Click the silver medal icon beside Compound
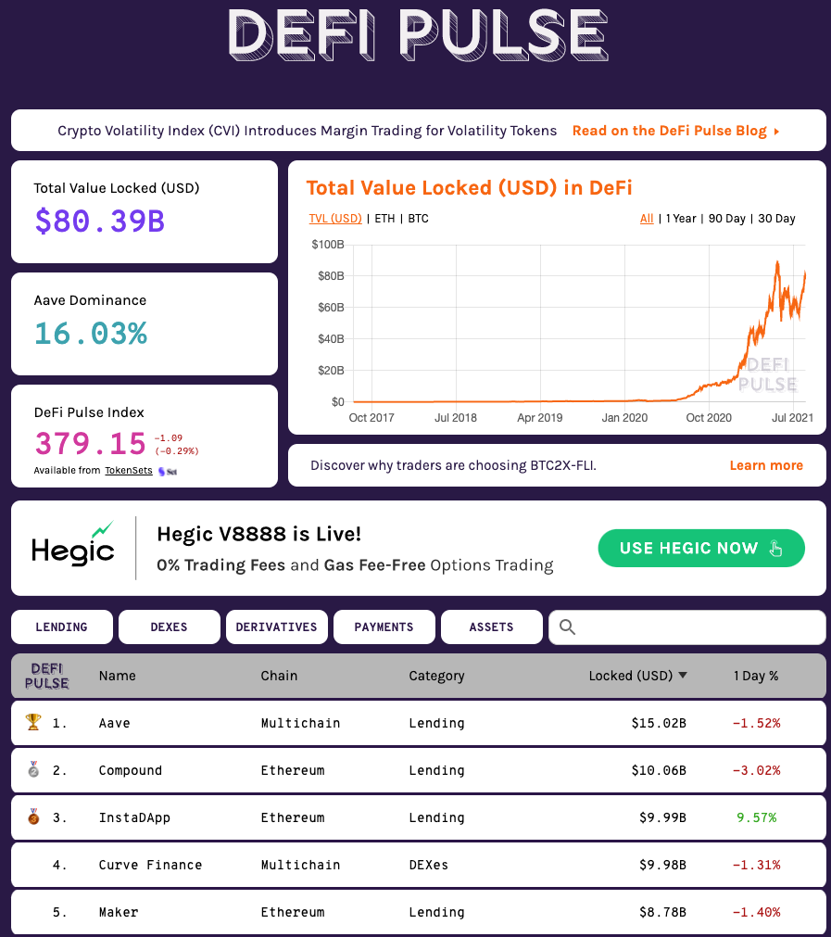 coord(33,769)
